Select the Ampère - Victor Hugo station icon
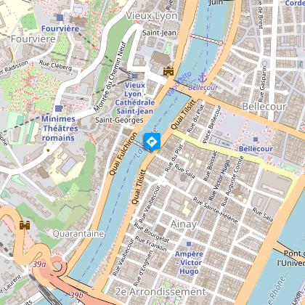Viewport: 305px width, 305px height. click(x=189, y=244)
